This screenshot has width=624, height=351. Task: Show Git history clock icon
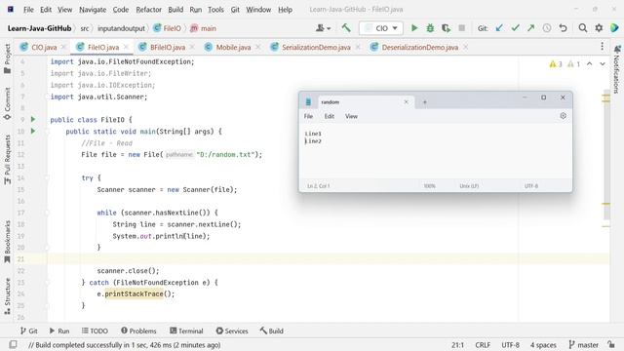547,28
